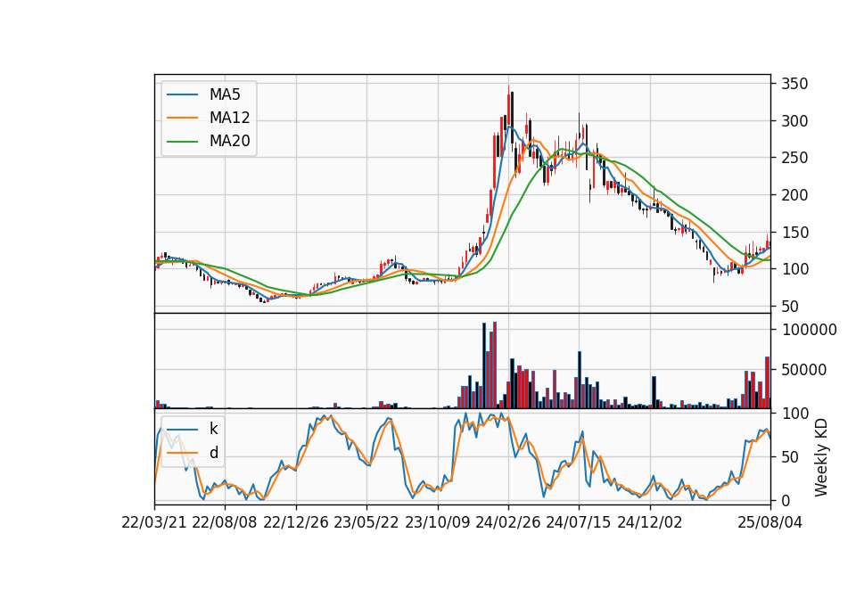The image size is (856, 615).
Task: Click the 24/07/15 date label
Action: [579, 522]
